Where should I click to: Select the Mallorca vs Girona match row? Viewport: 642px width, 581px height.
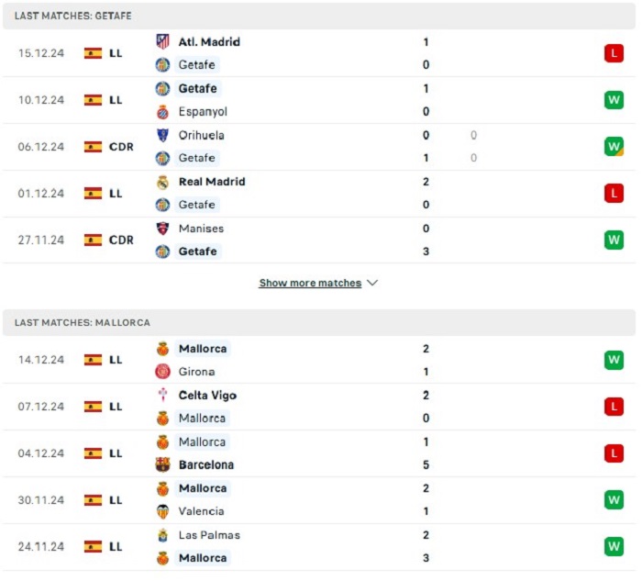(x=319, y=360)
